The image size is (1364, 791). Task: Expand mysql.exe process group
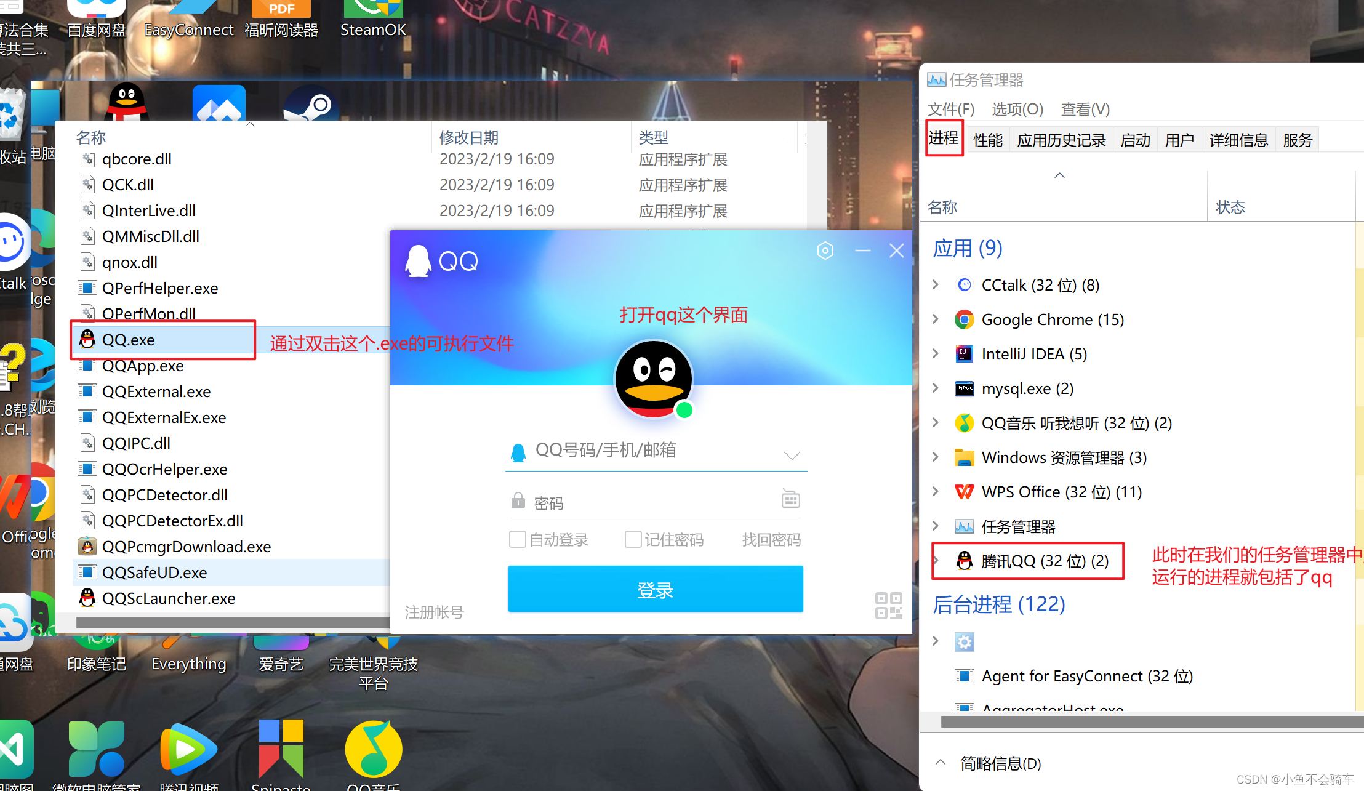click(936, 388)
